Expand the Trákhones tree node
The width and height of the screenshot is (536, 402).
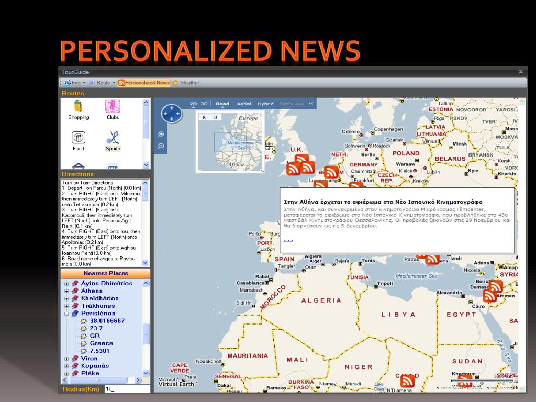tap(66, 306)
